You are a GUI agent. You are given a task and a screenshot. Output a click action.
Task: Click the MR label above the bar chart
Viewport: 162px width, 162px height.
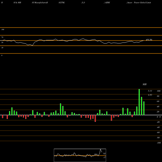[145, 84]
